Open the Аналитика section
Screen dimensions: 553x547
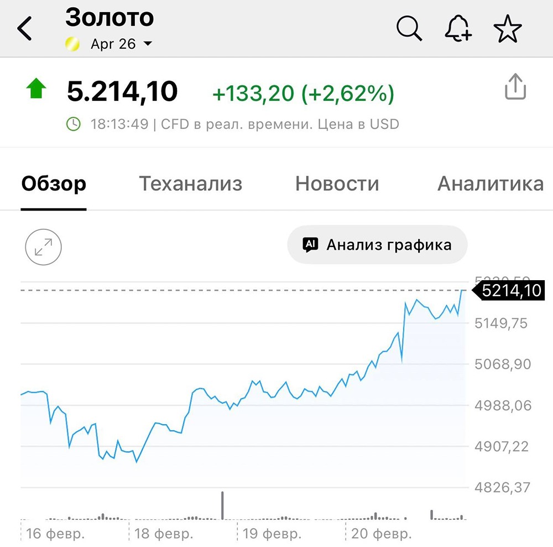pos(490,184)
